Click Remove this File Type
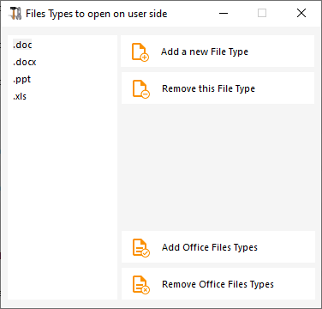 [x=218, y=88]
